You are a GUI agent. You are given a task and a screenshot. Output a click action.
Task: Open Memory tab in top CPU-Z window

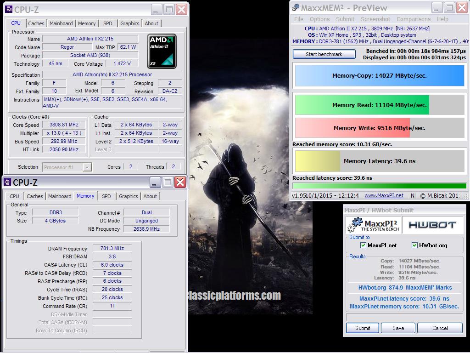(87, 23)
